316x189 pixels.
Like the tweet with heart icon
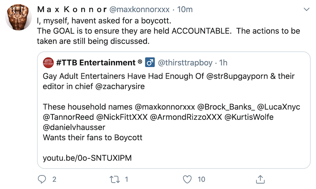(188, 179)
